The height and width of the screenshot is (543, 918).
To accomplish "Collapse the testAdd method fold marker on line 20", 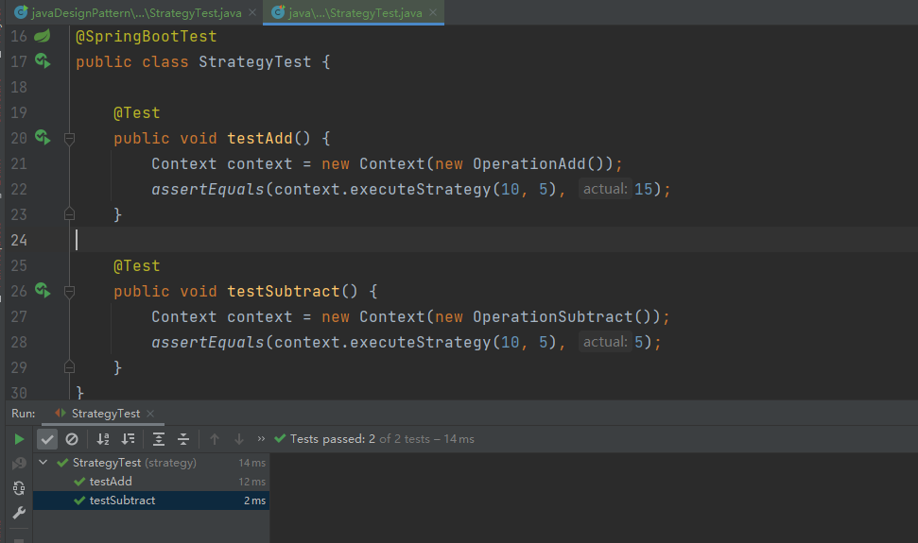I will point(69,139).
